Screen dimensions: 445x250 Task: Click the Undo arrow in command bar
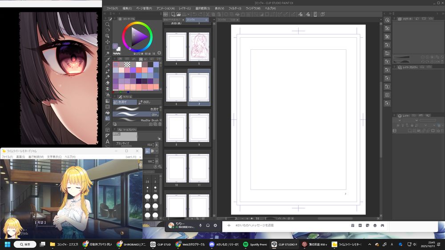(x=194, y=14)
